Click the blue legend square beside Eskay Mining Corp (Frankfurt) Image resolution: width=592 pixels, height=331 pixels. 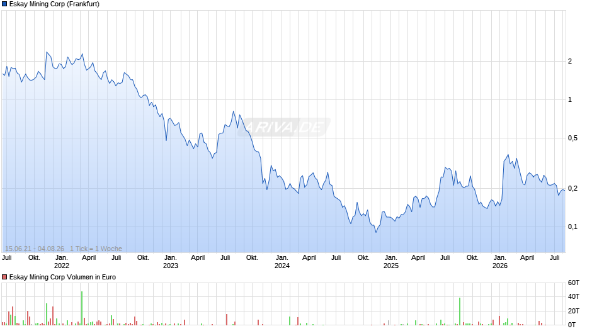click(x=4, y=4)
